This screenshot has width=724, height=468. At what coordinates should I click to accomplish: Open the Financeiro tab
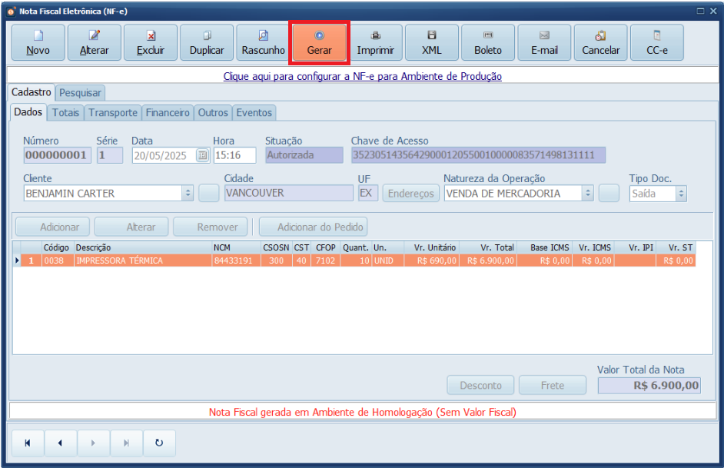tap(168, 113)
